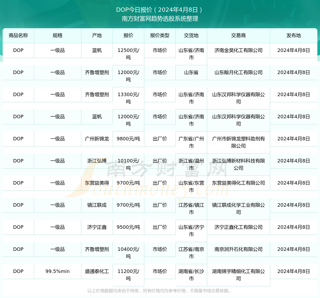The width and height of the screenshot is (320, 298).
Task: Click the subtitle '南方财富网趋势选股系统整理'
Action: click(x=160, y=19)
